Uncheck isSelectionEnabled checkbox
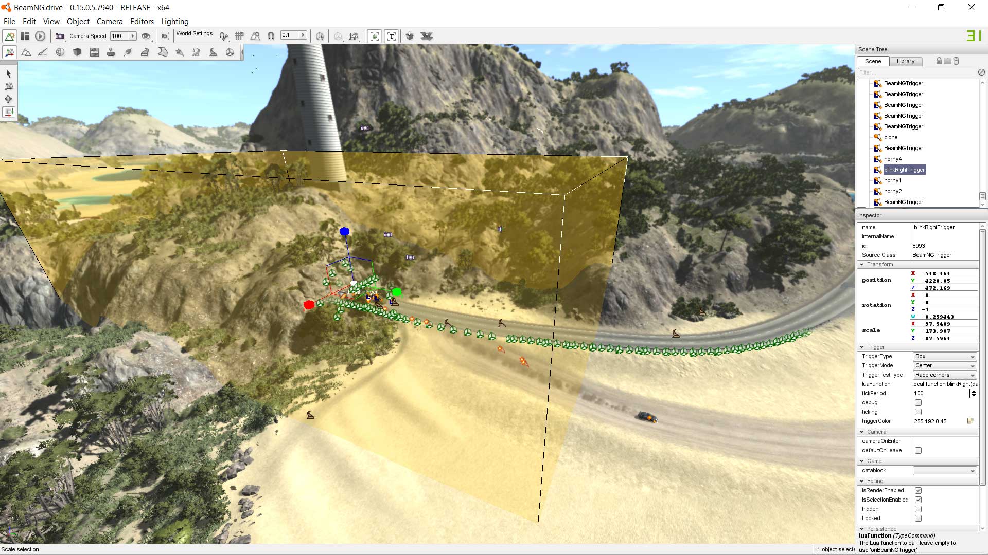Viewport: 988px width, 555px height. [918, 500]
